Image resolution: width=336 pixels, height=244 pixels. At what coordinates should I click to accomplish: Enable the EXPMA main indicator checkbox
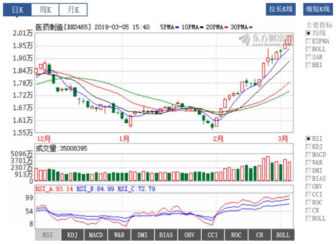[x=308, y=41]
